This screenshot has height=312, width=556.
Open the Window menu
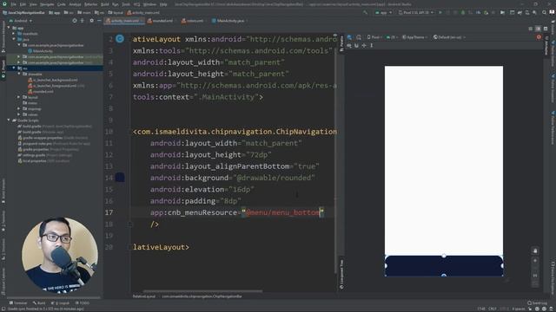149,4
